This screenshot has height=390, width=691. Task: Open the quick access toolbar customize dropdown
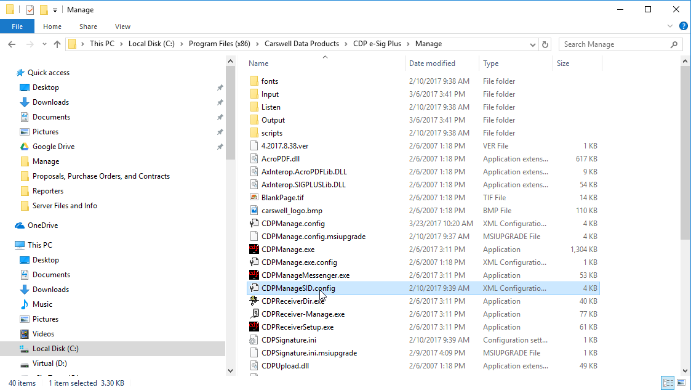coord(54,9)
